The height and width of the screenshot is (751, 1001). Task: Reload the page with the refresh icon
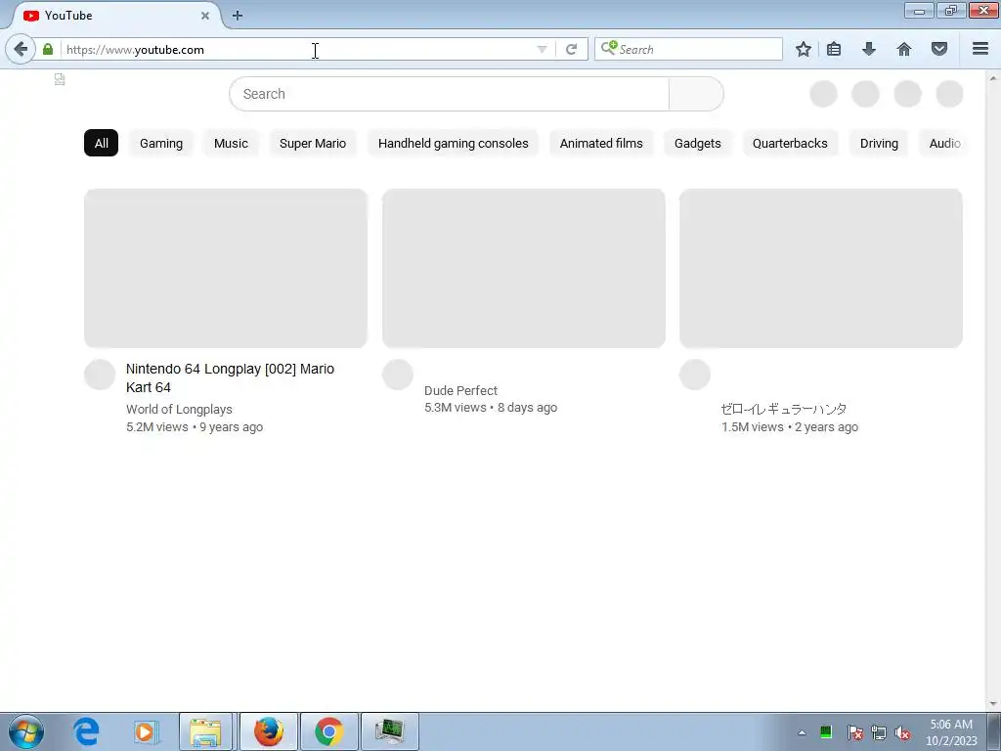[571, 49]
